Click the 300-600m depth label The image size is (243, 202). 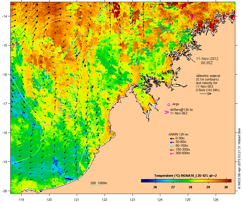pyautogui.click(x=183, y=153)
